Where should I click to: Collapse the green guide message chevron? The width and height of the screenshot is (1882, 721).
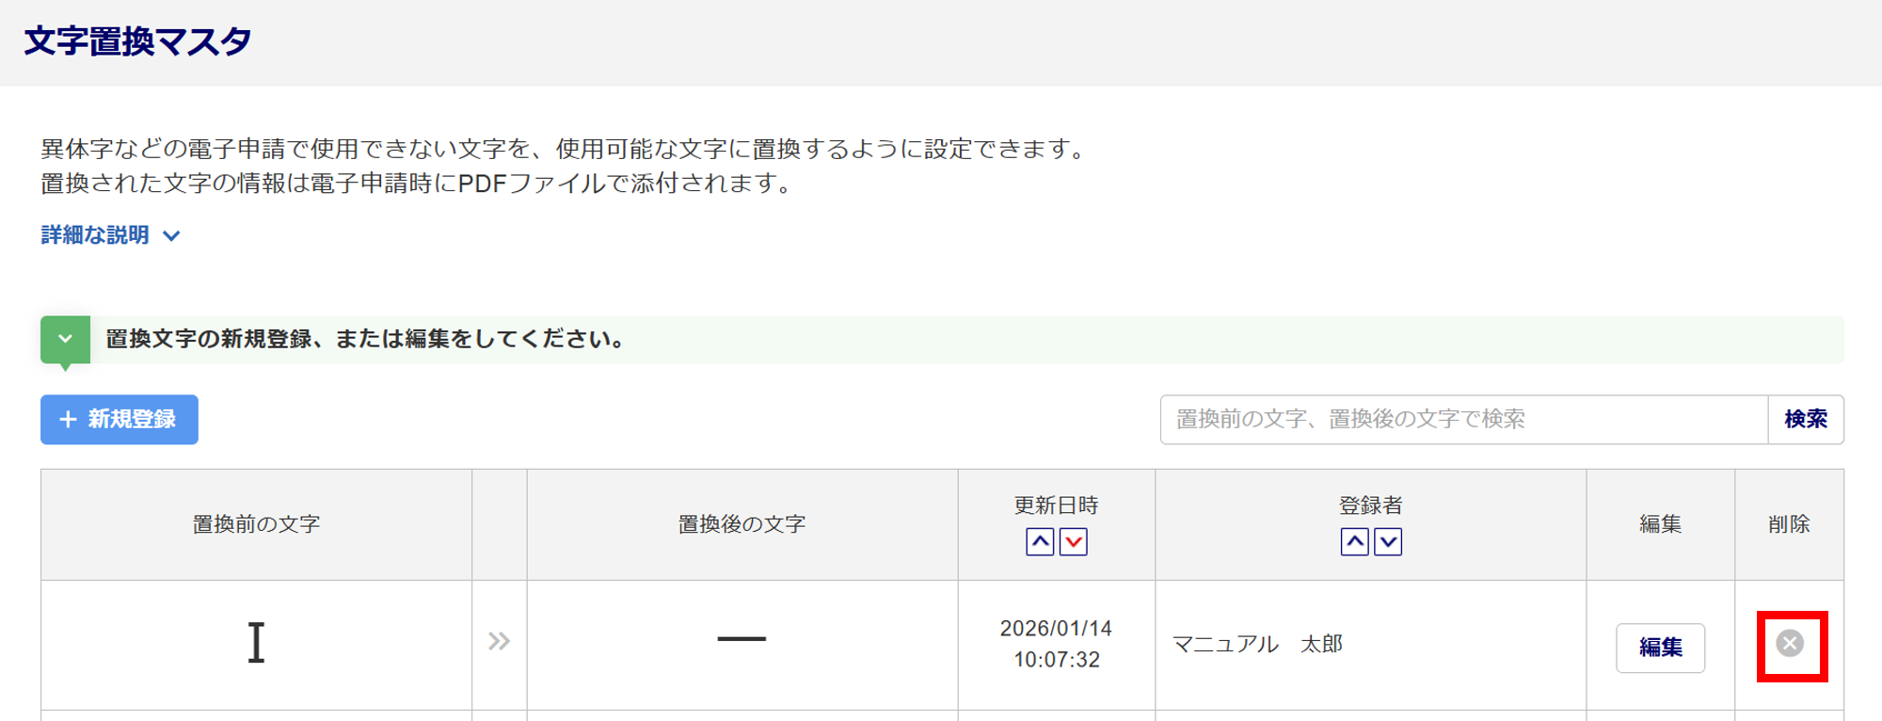click(x=65, y=339)
